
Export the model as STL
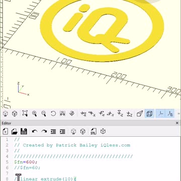pyautogui.click(x=94, y=132)
